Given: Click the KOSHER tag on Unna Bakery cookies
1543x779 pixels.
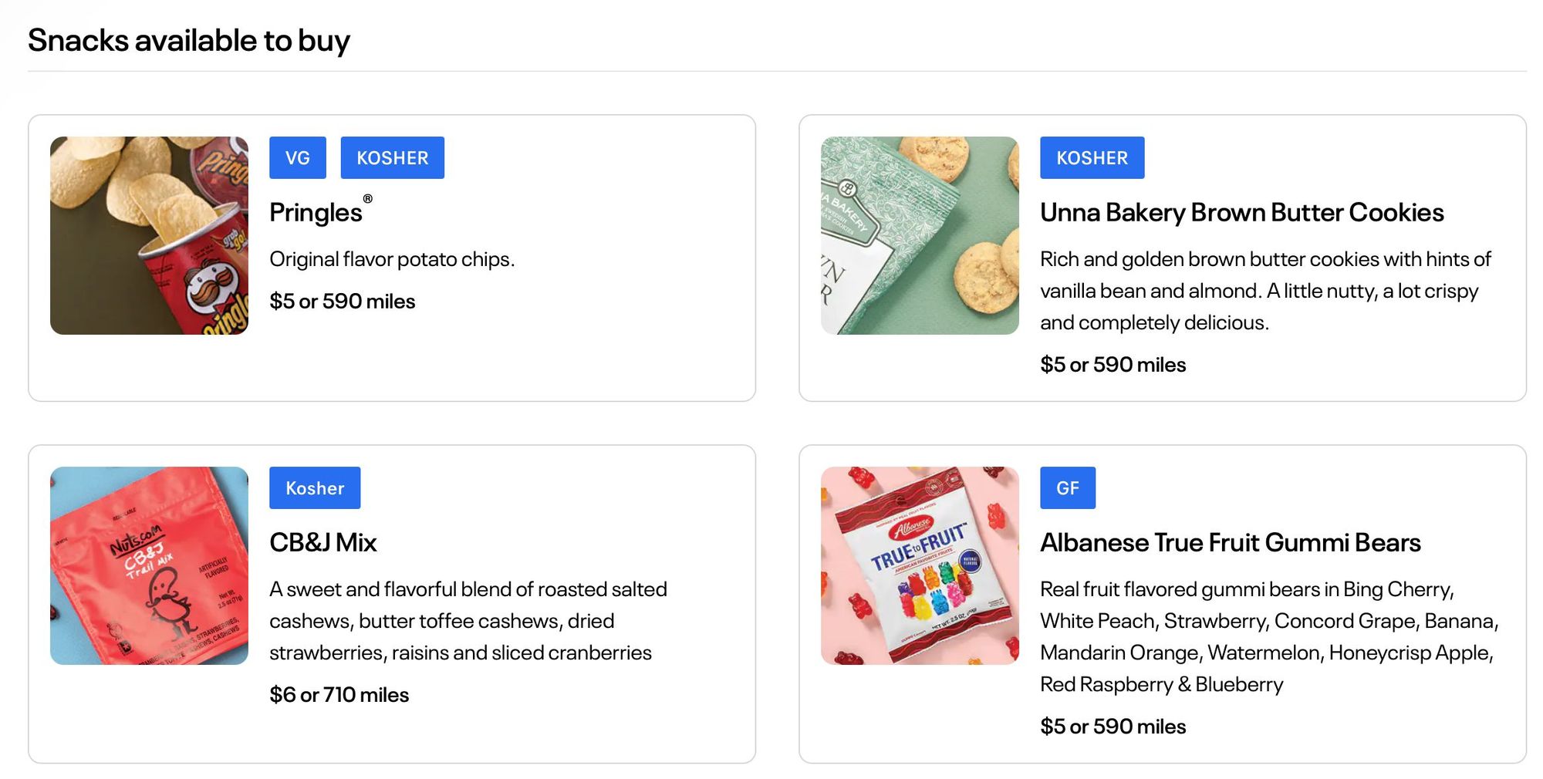Looking at the screenshot, I should point(1092,157).
